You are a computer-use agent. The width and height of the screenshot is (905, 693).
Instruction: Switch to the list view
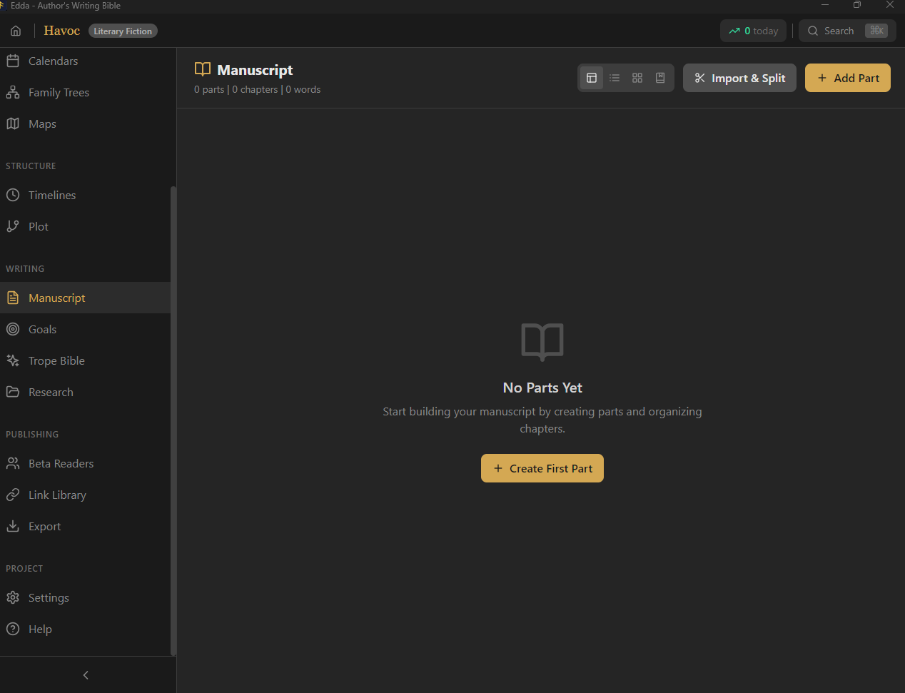[615, 78]
